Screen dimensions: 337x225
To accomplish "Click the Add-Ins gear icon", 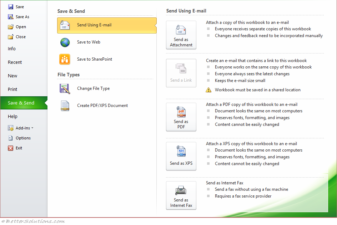I will click(x=11, y=128).
